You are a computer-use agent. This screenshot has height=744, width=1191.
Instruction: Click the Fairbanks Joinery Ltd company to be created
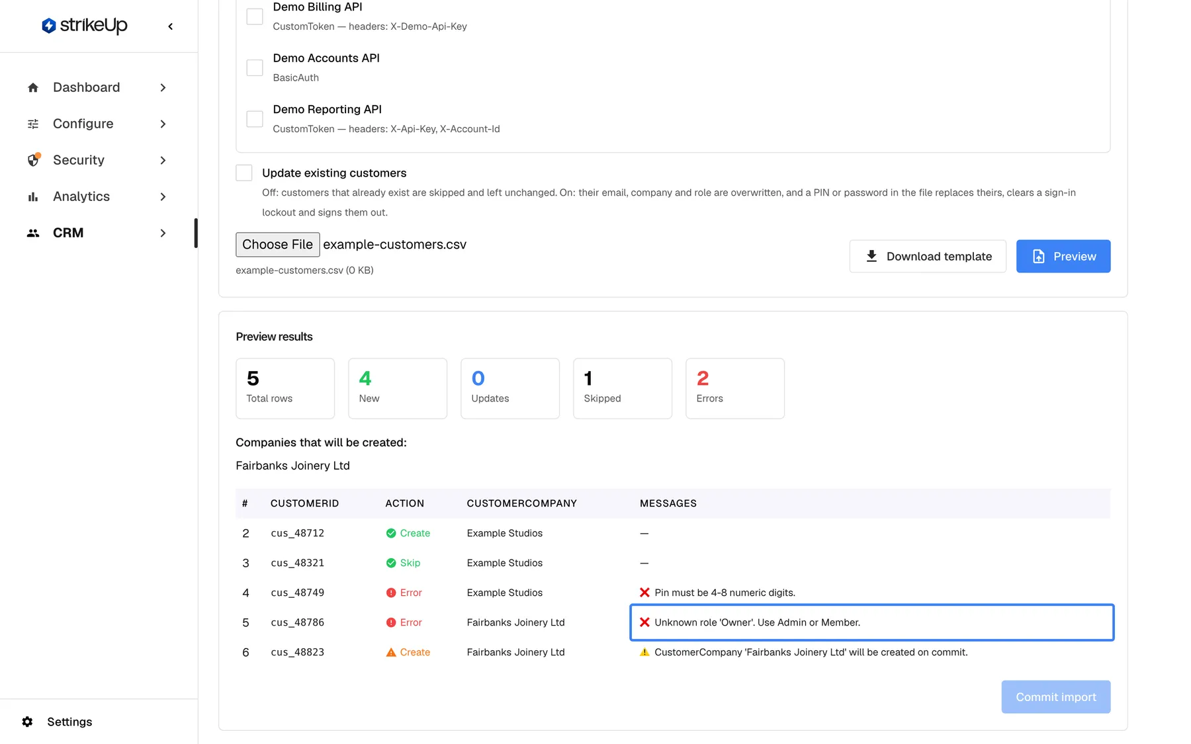click(292, 466)
